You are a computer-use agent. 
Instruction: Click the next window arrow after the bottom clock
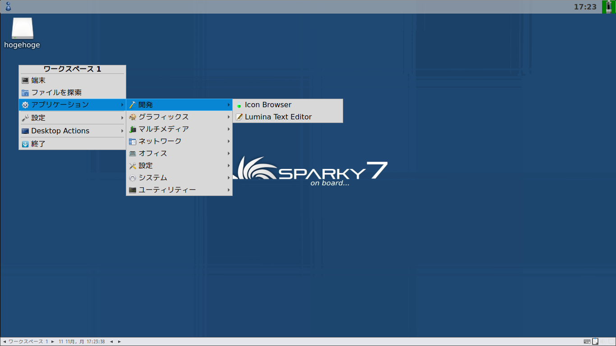(x=120, y=341)
